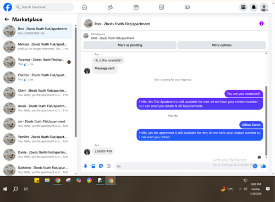
Task: Click the Facebook logo
Action: pyautogui.click(x=8, y=7)
